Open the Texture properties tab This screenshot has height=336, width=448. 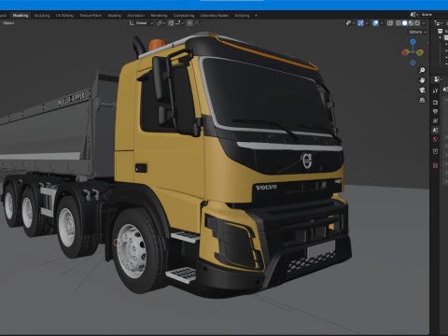click(435, 165)
